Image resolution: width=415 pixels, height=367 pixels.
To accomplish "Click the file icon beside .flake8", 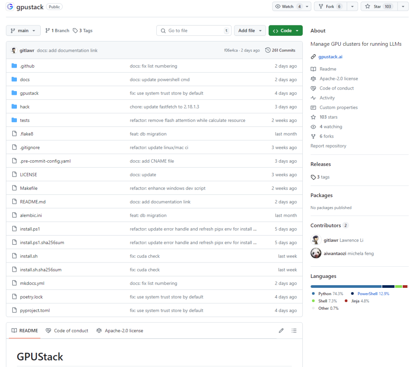I will (x=14, y=134).
